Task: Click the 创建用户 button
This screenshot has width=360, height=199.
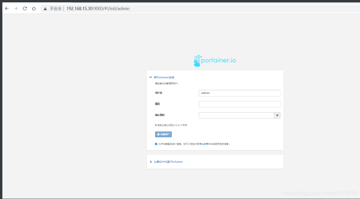Action: (163, 134)
